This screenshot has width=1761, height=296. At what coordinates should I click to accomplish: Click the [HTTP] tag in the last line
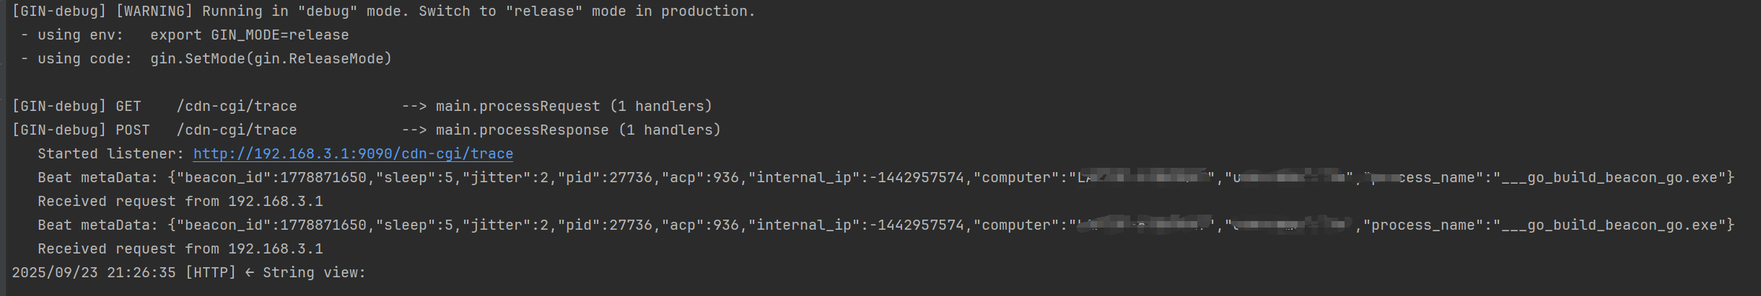[x=210, y=273]
